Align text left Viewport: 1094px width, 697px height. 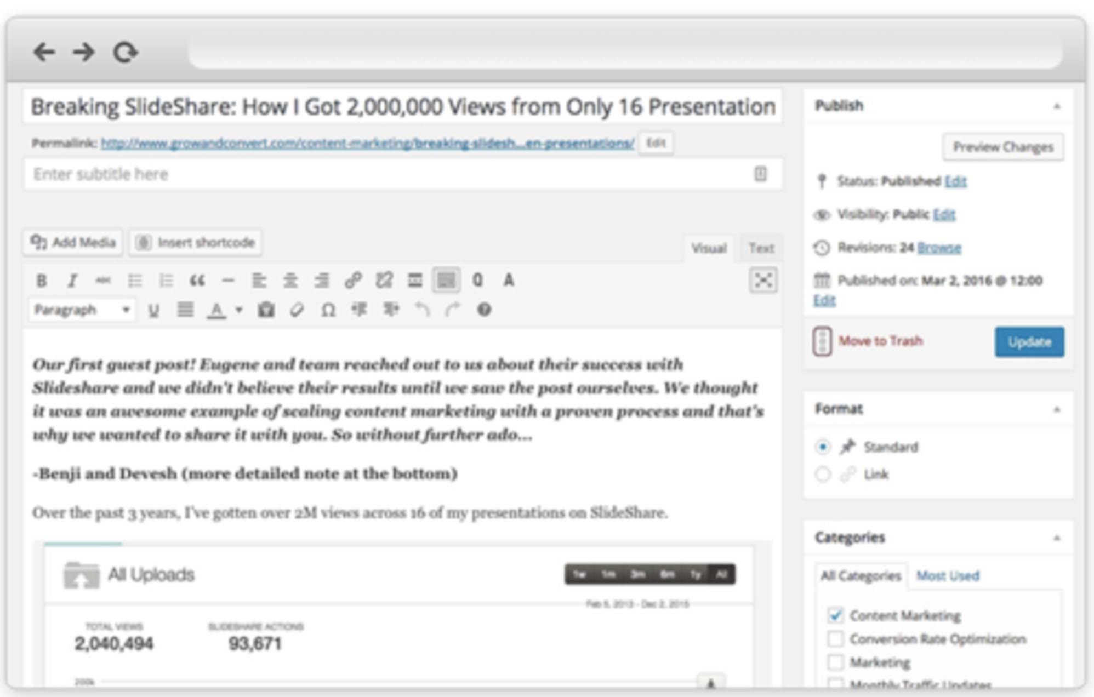coord(259,281)
